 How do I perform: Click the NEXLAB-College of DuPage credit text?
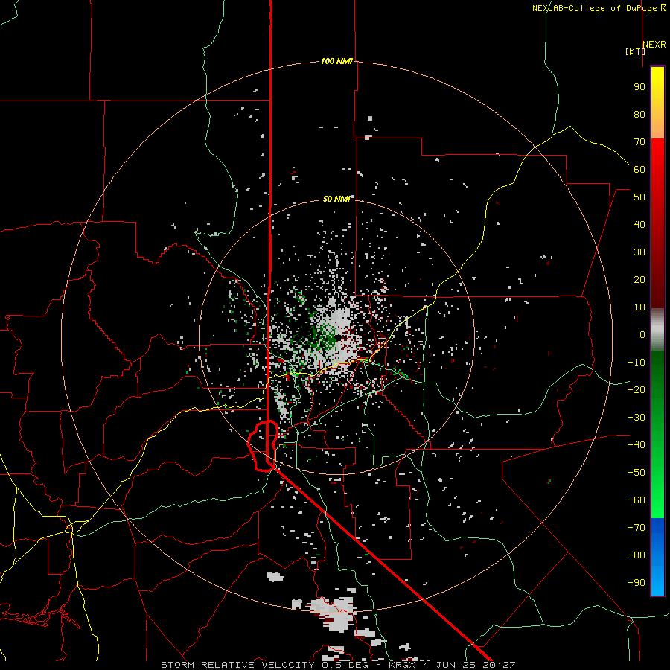599,8
